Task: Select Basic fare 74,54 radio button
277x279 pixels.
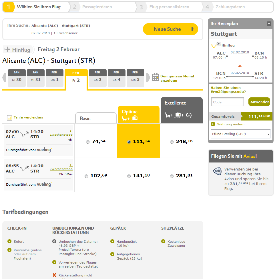Action: (87, 142)
